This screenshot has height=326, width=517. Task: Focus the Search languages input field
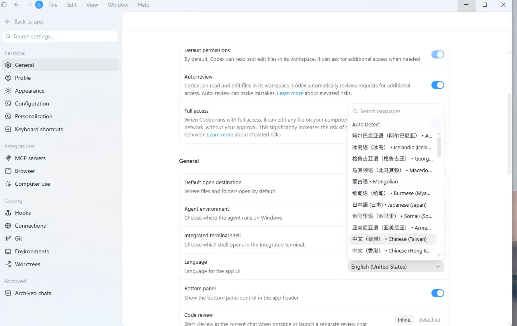click(x=396, y=111)
